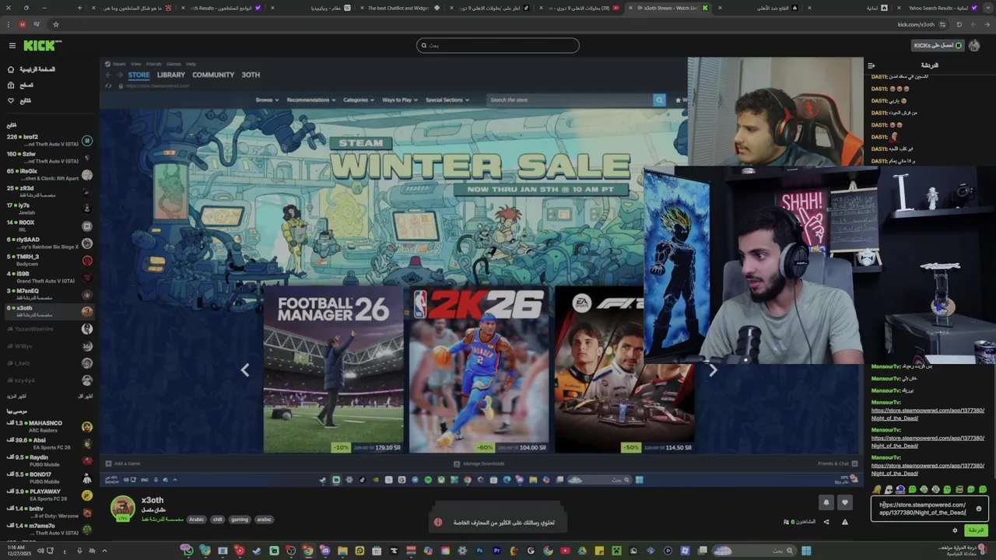Open the Windows Start button

(806, 551)
